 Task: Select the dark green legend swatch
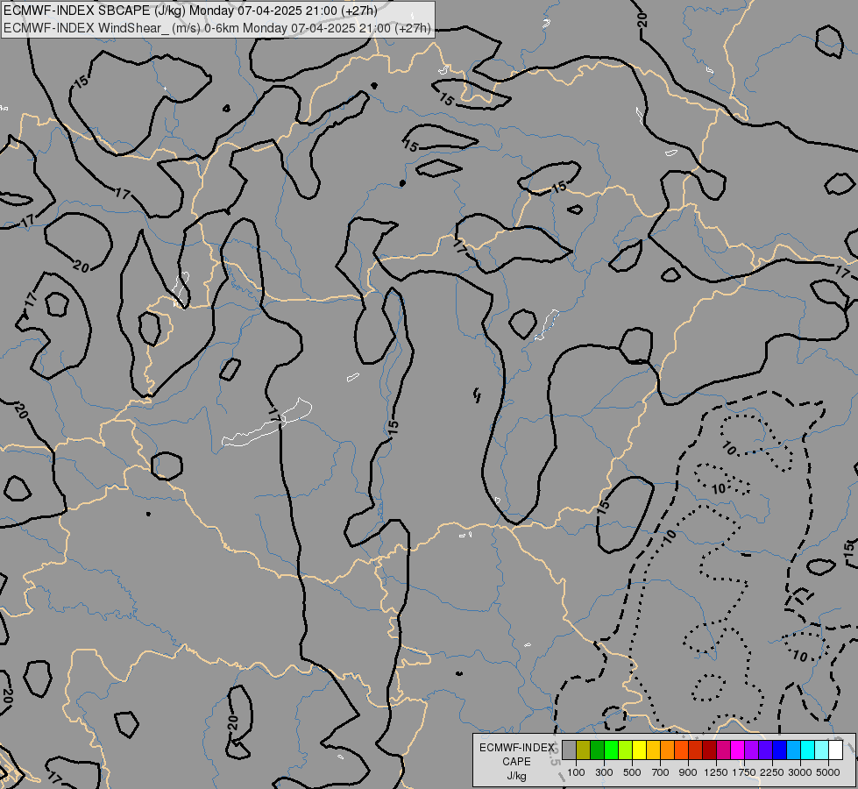(x=597, y=750)
